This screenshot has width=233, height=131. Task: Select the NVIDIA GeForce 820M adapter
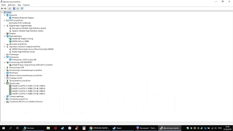[20, 41]
